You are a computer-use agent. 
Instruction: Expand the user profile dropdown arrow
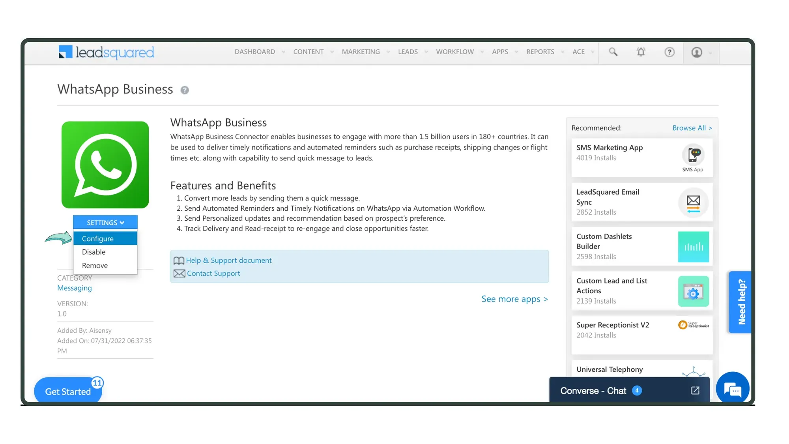tap(710, 52)
